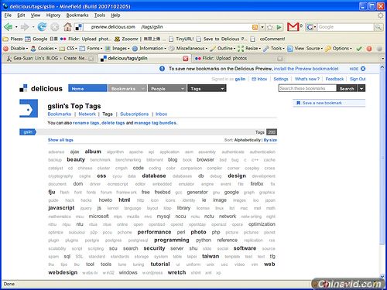Close the bookmarklet notice via HIDE icon
This screenshot has width=387, height=290.
[363, 69]
